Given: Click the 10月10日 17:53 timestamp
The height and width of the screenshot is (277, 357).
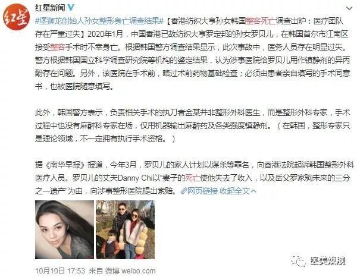Looking at the screenshot, I should coord(60,271).
